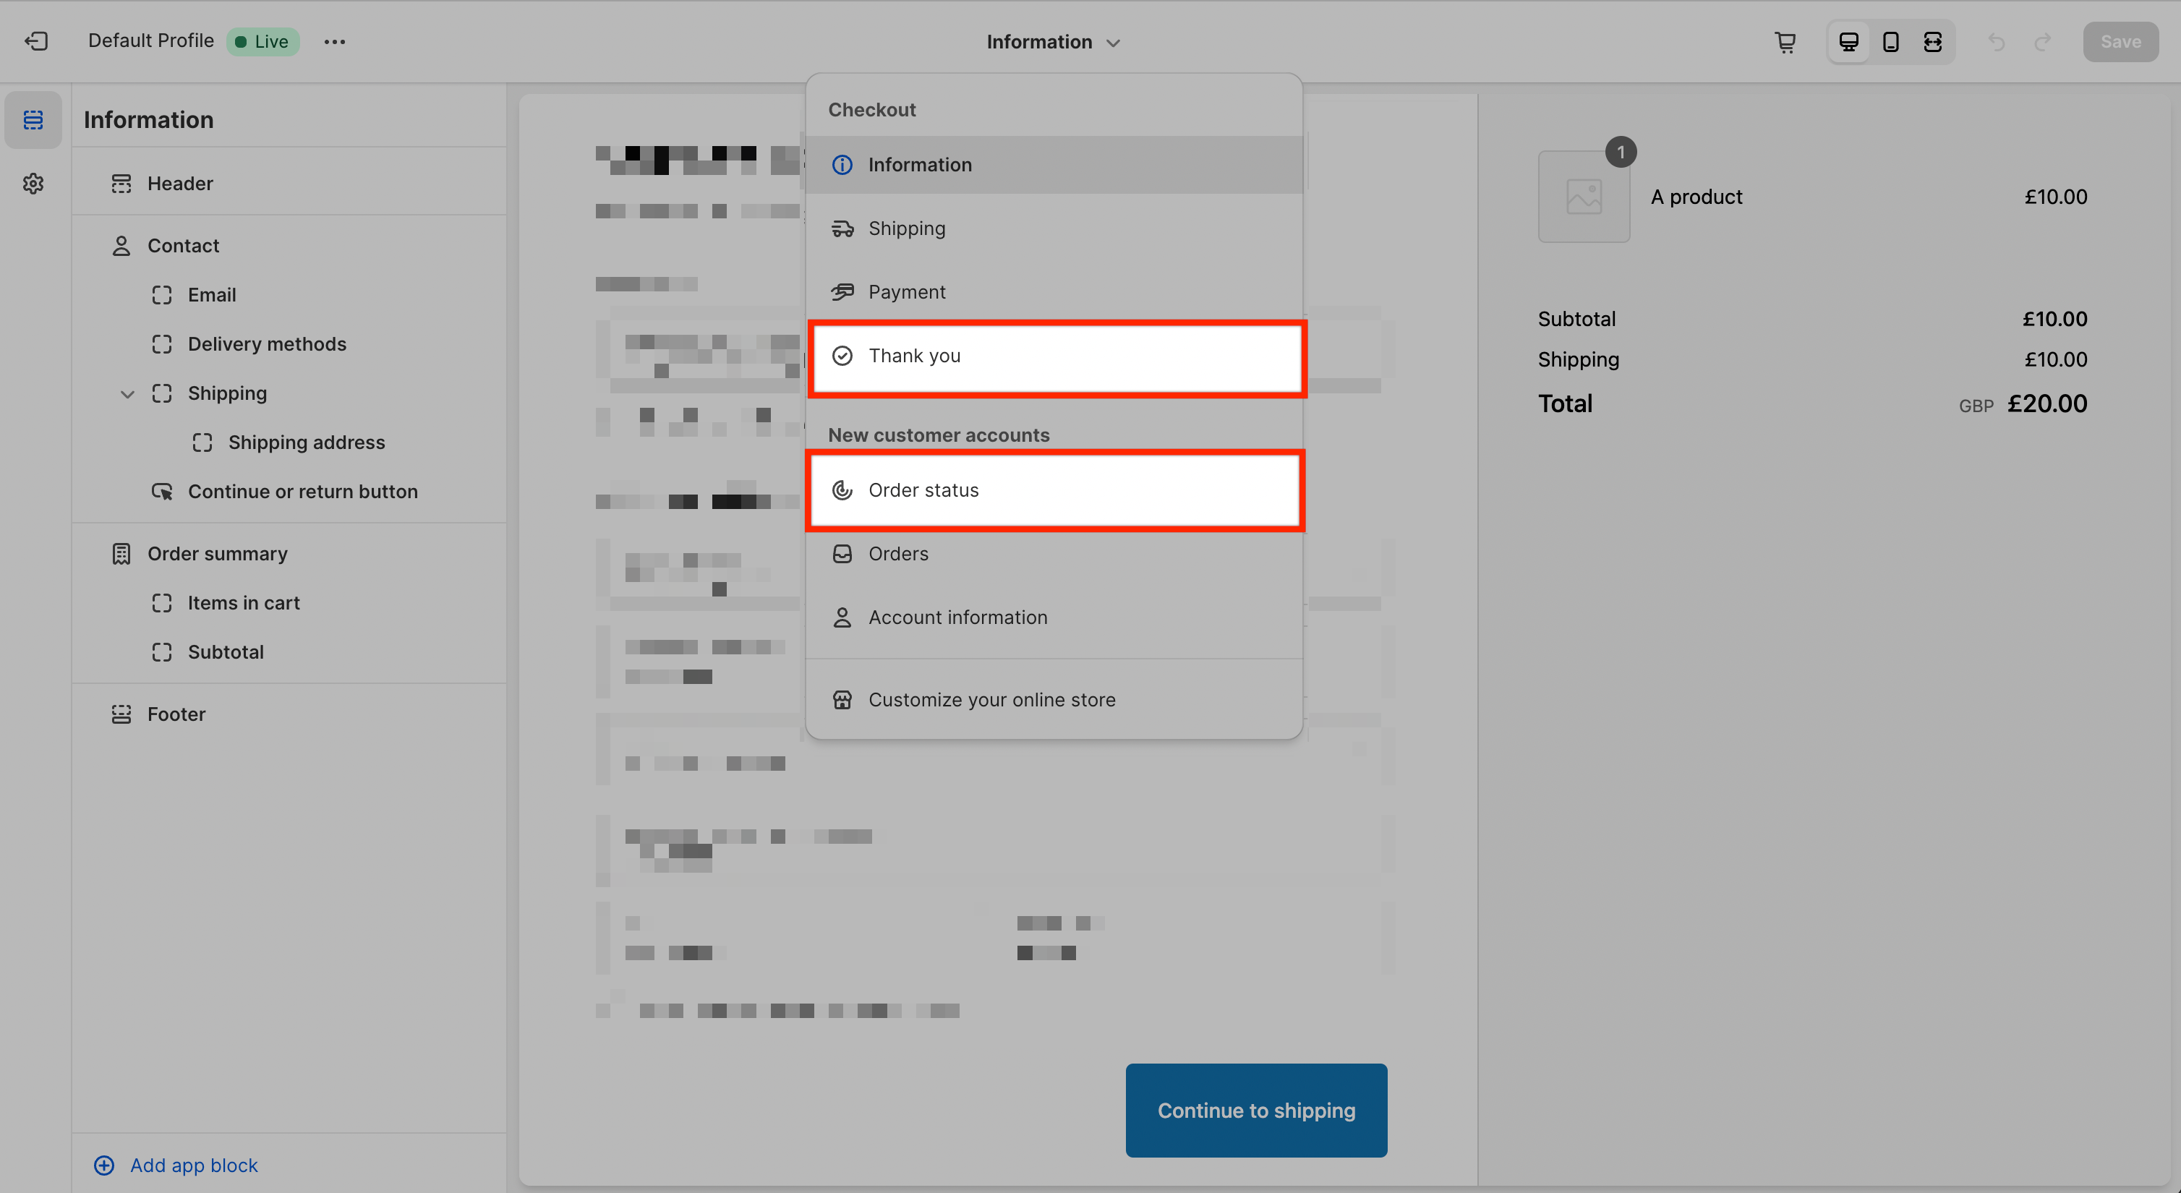The height and width of the screenshot is (1193, 2181).
Task: Select the Footer section
Action: [176, 714]
